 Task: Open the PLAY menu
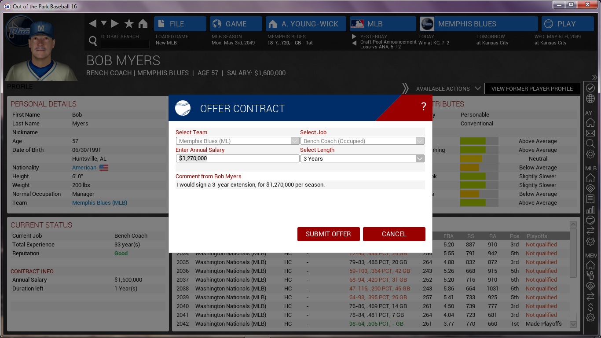point(568,24)
